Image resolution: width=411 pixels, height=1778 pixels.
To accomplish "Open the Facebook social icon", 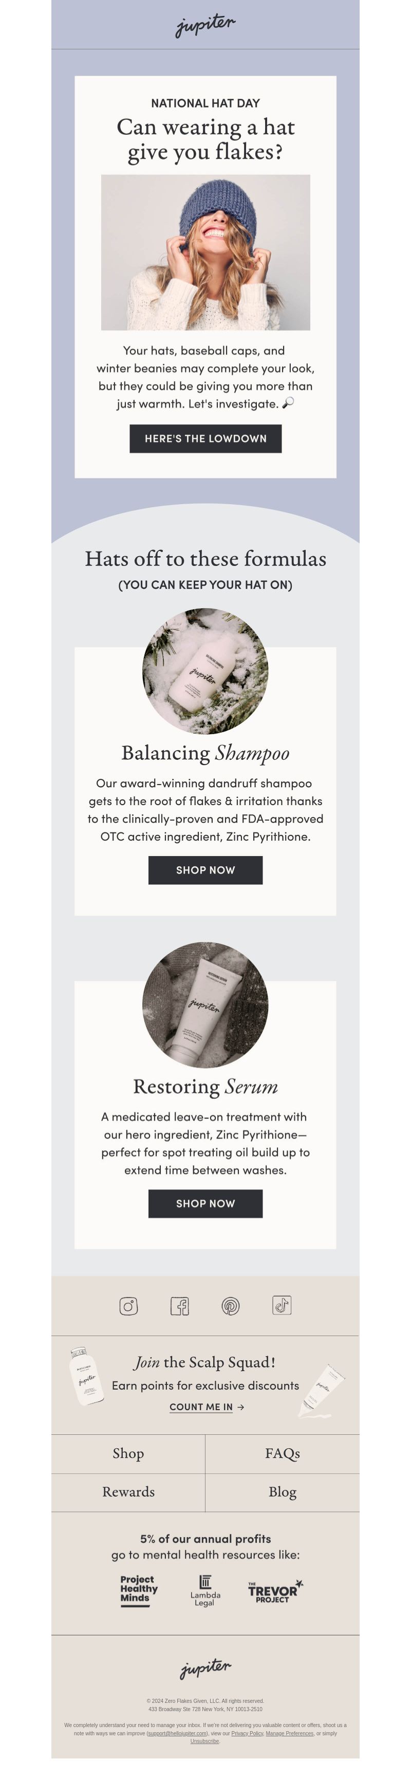I will coord(179,1306).
